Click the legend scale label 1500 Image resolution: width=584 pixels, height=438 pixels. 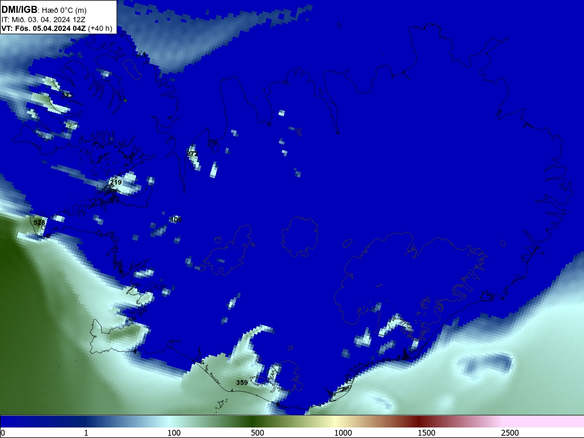coord(426,433)
